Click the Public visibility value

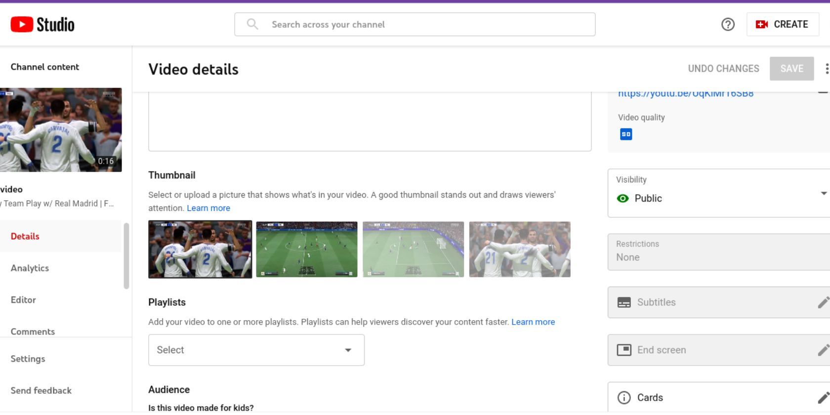click(648, 198)
